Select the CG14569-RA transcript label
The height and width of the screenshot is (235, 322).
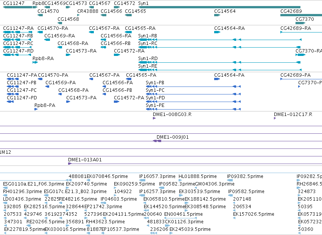[59, 36]
